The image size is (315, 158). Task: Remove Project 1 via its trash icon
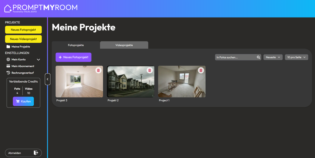pyautogui.click(x=201, y=70)
